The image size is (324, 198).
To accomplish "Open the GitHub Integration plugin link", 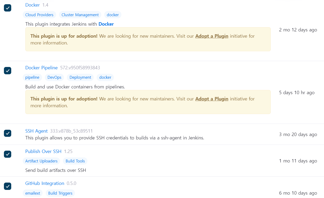I will point(45,183).
